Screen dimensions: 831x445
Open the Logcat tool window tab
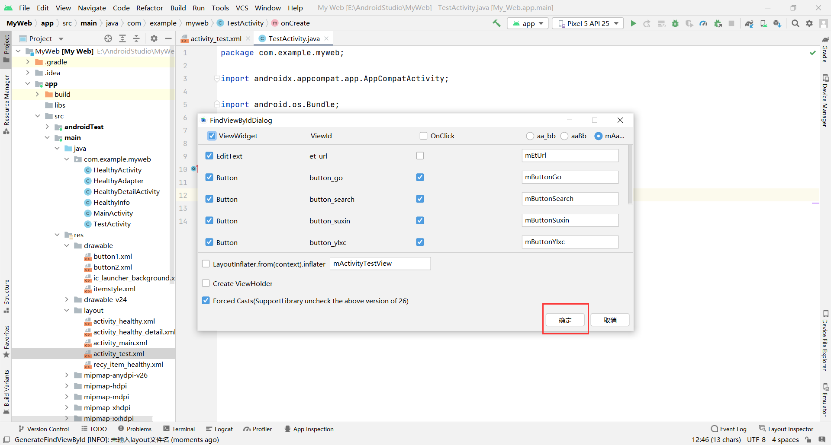[x=219, y=429]
